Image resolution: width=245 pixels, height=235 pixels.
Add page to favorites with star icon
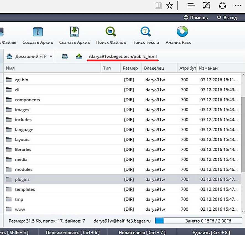[170, 5]
